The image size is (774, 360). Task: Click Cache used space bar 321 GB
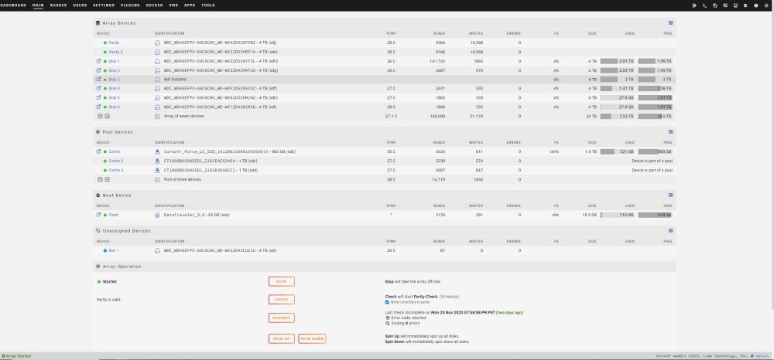pyautogui.click(x=618, y=151)
